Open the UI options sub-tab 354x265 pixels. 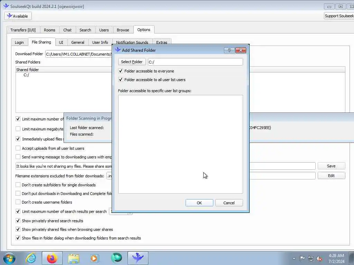[x=61, y=42]
